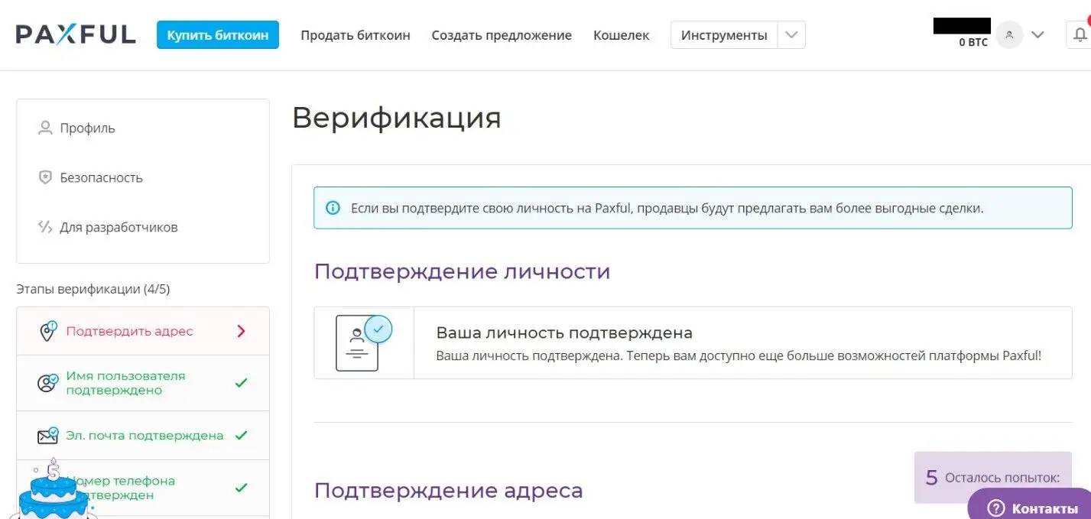Click the Эл. почта envelope icon
Image resolution: width=1091 pixels, height=519 pixels.
[47, 435]
